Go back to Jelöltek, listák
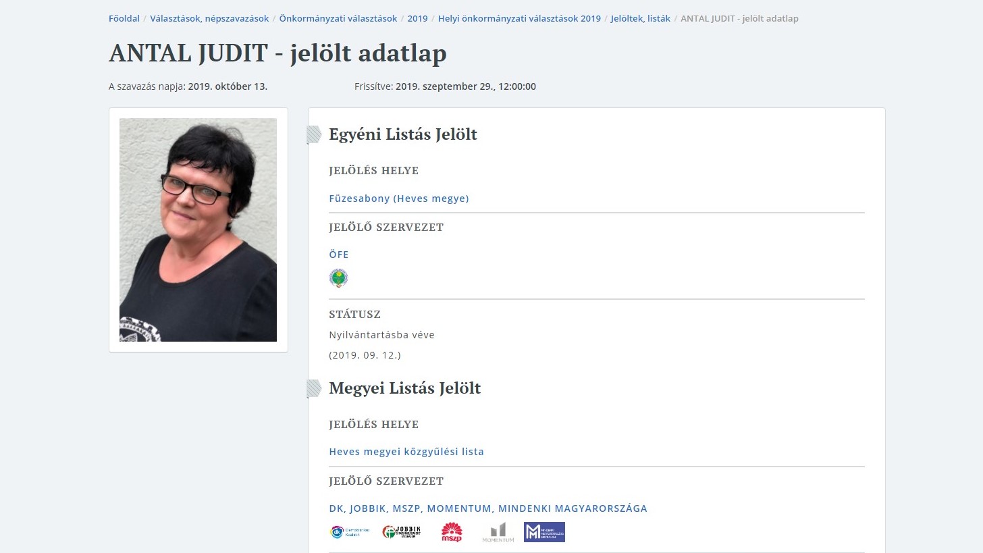Screen dimensions: 983x553 click(640, 19)
